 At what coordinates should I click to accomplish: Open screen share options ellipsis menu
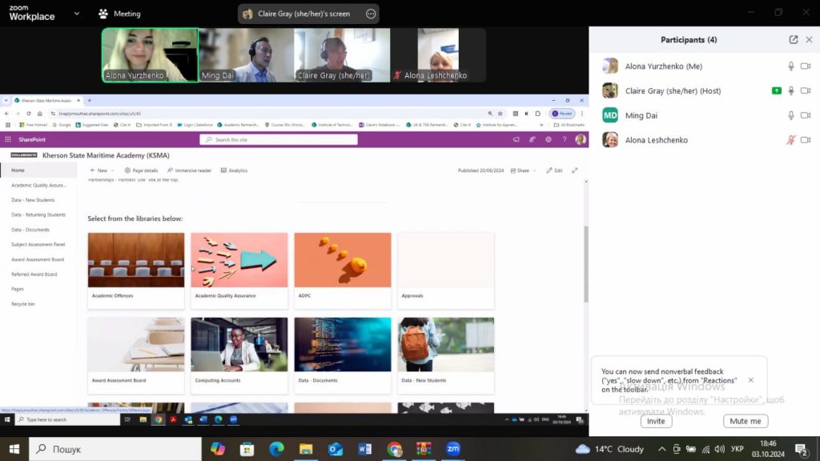click(x=370, y=14)
